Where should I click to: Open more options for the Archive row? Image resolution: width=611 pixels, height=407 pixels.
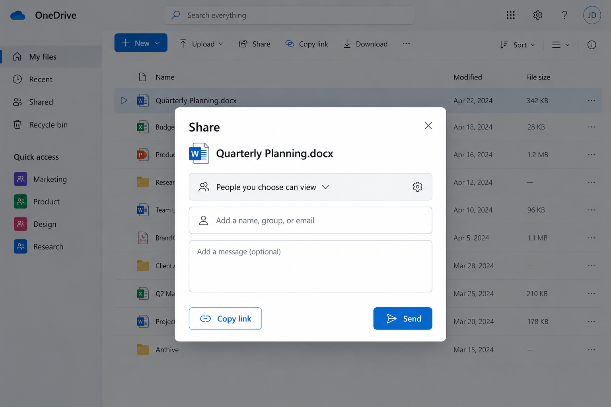[592, 350]
